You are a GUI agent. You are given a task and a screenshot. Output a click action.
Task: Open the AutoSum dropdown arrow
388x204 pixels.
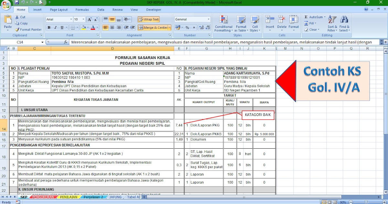pyautogui.click(x=324, y=17)
